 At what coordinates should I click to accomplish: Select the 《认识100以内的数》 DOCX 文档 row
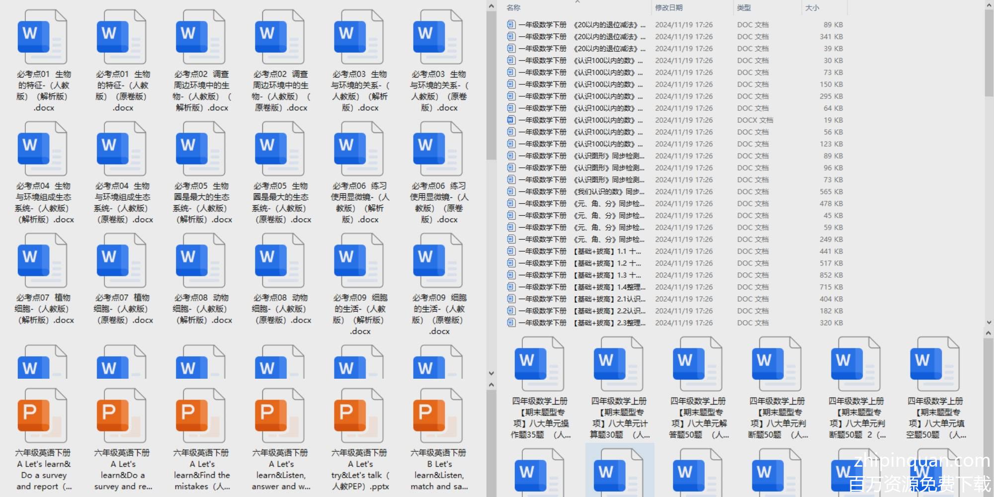click(x=675, y=120)
